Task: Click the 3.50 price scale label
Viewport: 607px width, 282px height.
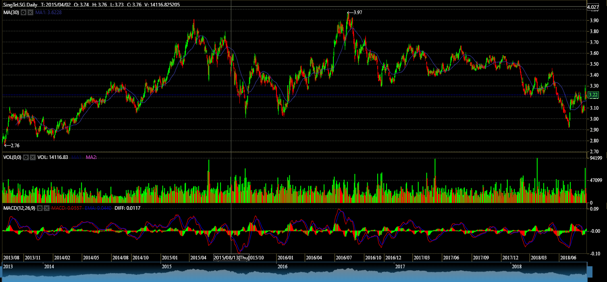Action: point(594,64)
